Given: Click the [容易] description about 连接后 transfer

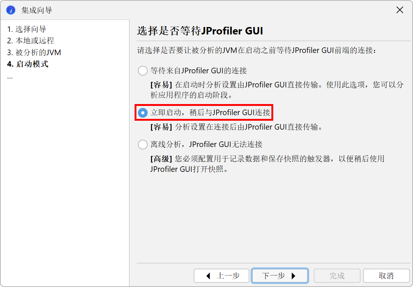Looking at the screenshot, I should point(236,127).
